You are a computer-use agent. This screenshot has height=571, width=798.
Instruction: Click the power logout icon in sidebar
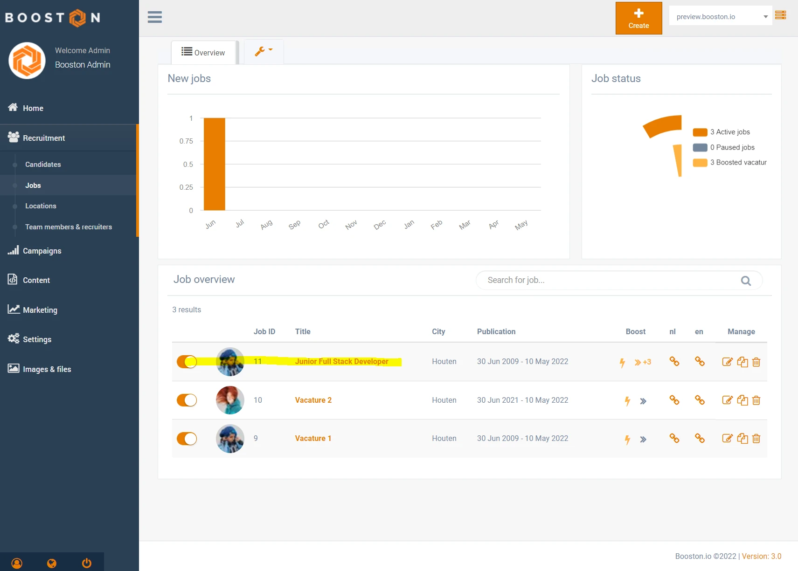[87, 563]
